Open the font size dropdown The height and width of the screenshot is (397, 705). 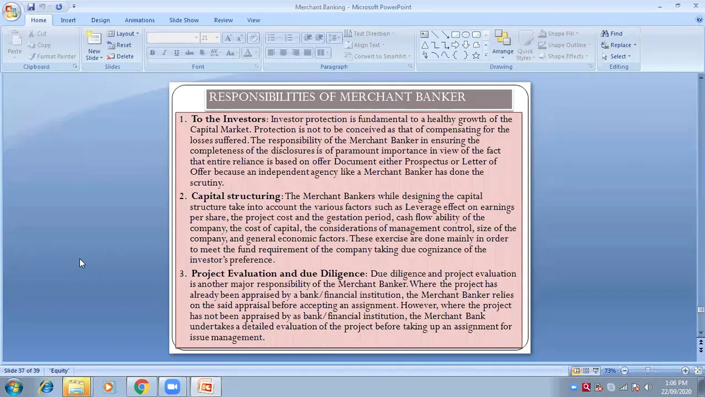click(216, 37)
